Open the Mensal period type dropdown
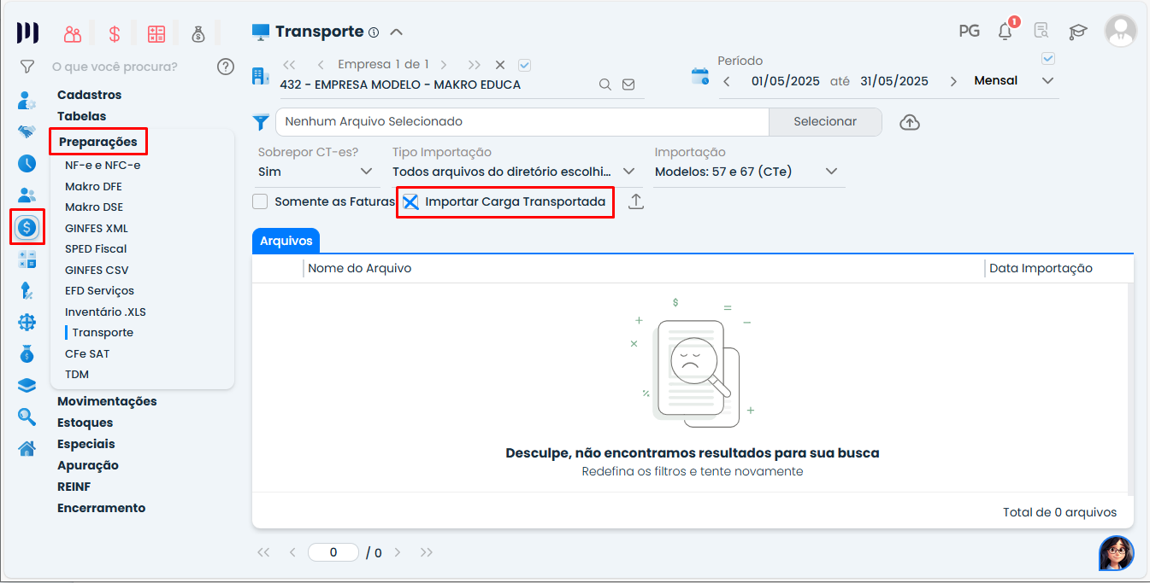 (1014, 81)
